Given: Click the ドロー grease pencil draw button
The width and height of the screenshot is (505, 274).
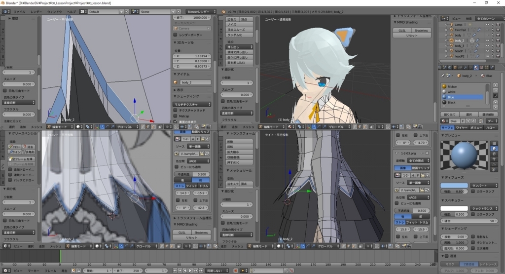Looking at the screenshot, I should pos(15,147).
